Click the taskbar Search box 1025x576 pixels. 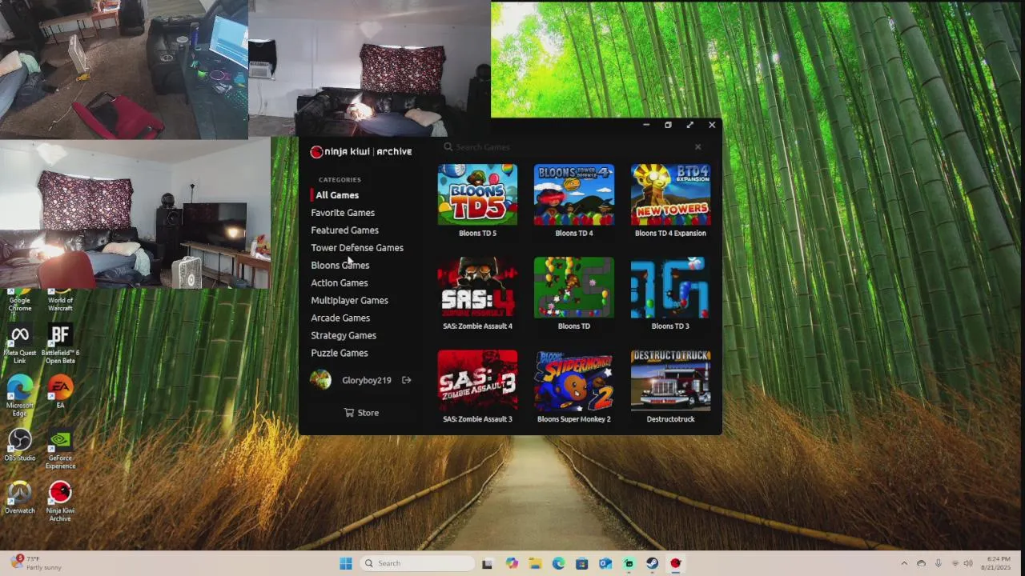[416, 563]
